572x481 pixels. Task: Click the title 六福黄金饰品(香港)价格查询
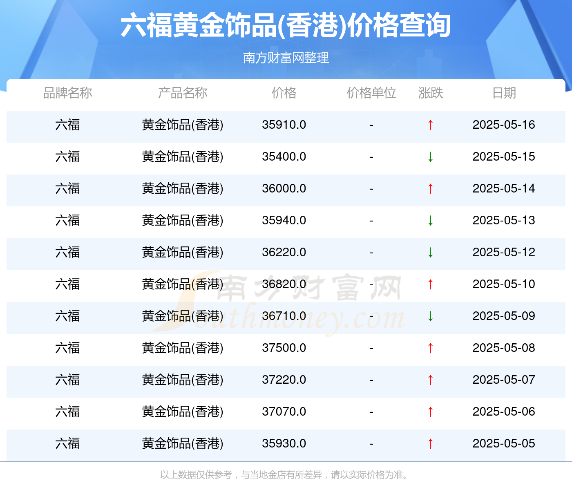click(286, 25)
